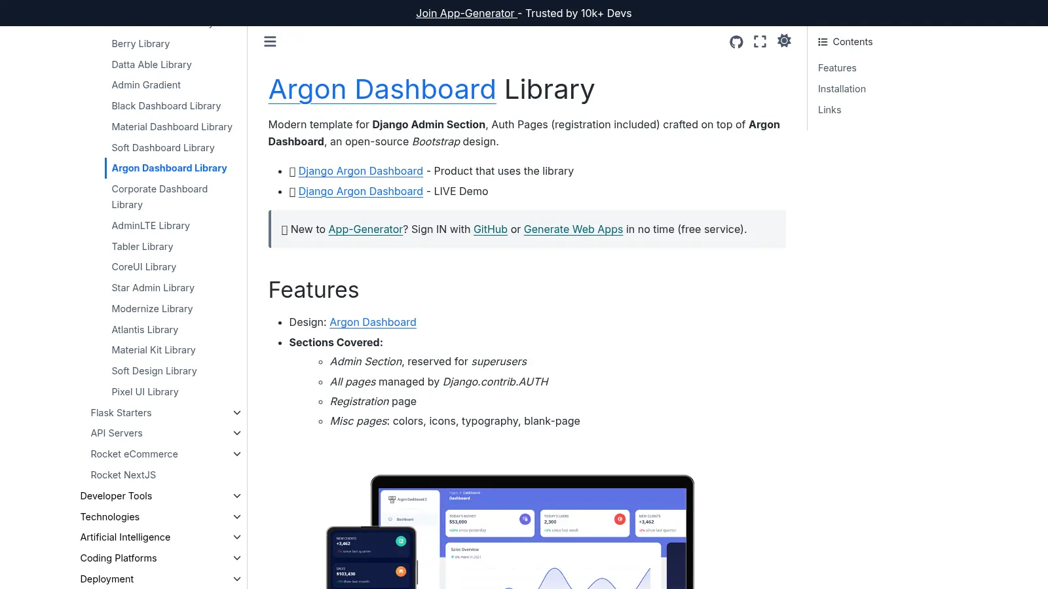Click Join App-Generator banner link
Image resolution: width=1048 pixels, height=589 pixels.
(467, 13)
